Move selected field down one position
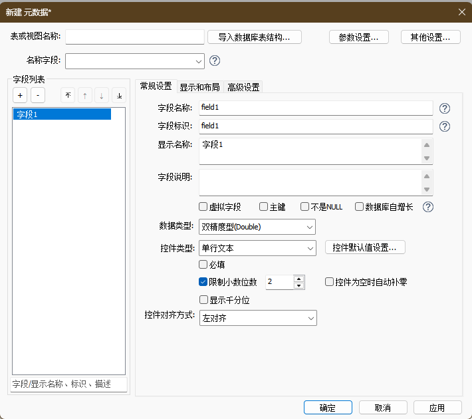Screen dimensions: 472x419 pos(101,95)
